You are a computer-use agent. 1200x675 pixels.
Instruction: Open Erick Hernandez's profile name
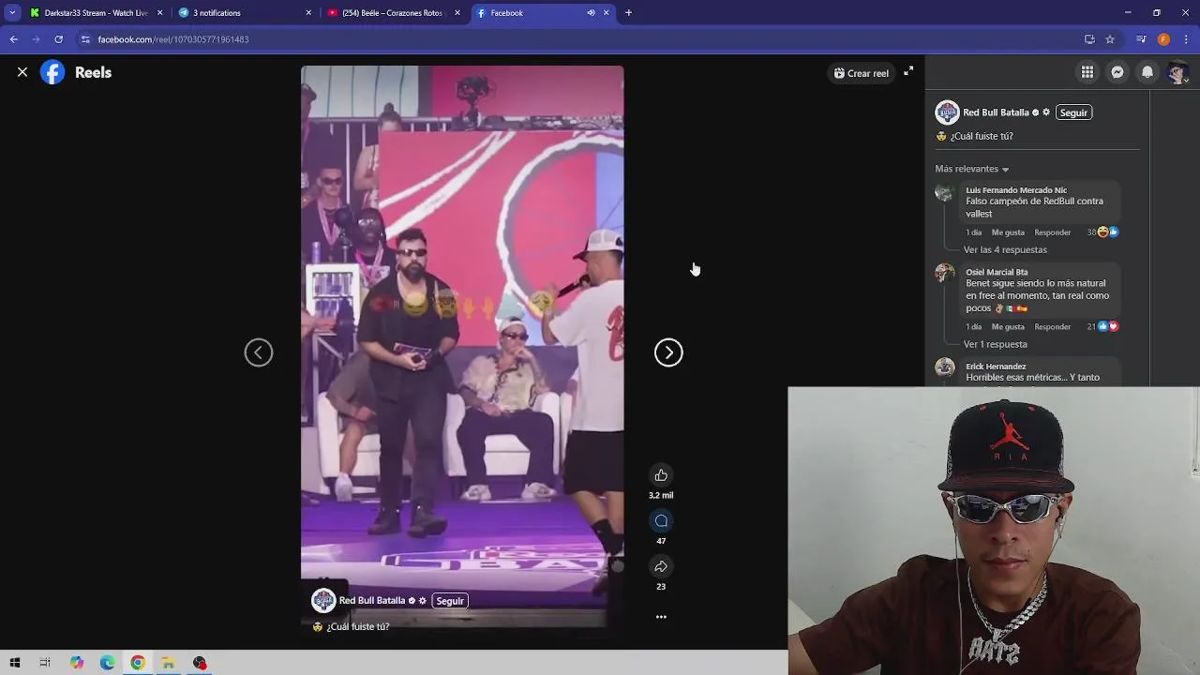(996, 367)
